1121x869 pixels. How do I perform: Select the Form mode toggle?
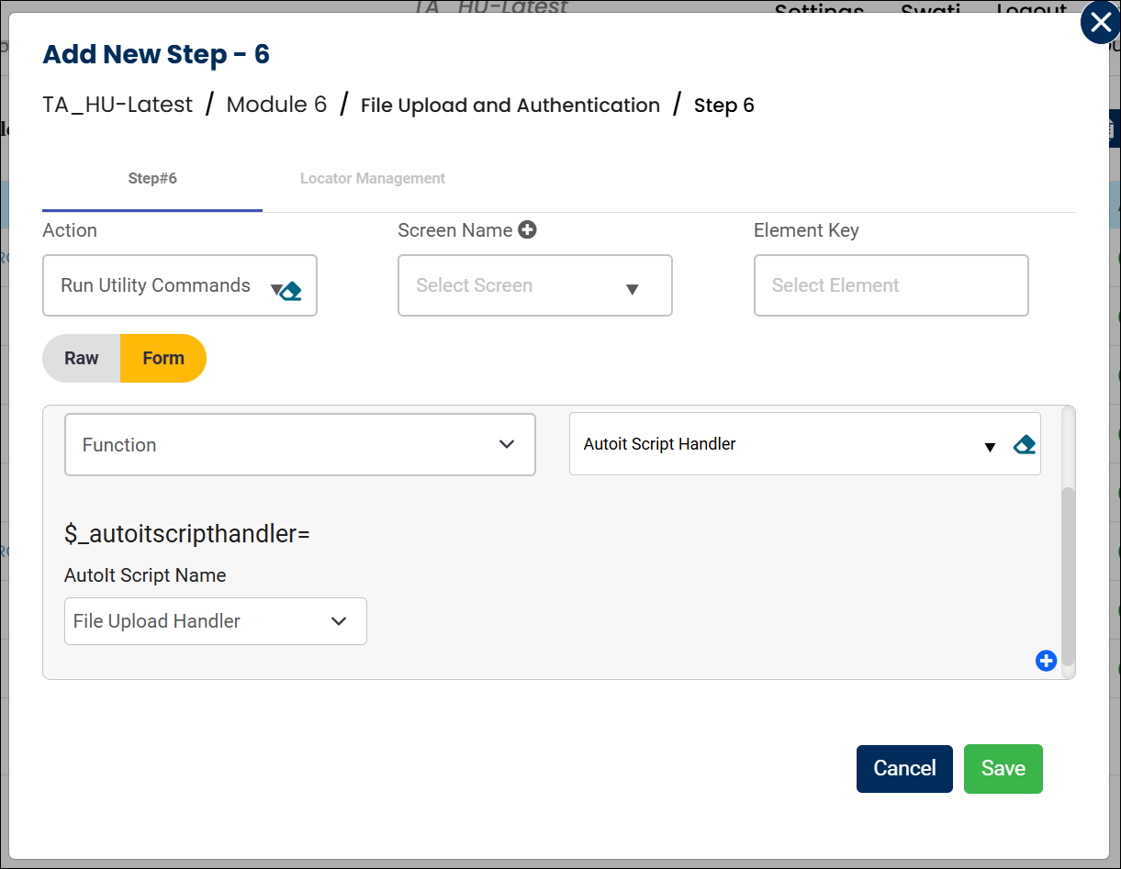tap(163, 359)
